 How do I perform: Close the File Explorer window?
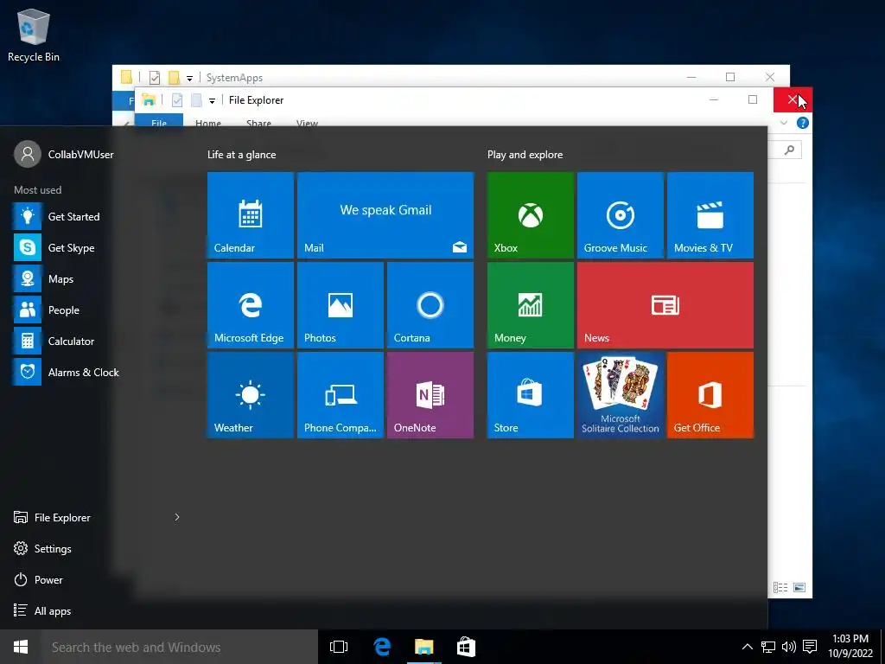[x=793, y=100]
